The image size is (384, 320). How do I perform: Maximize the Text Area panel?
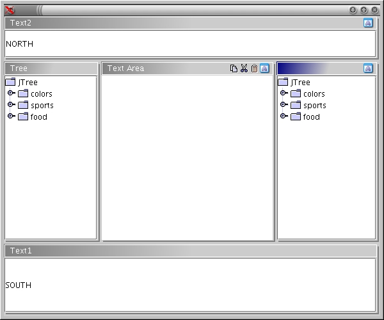[264, 68]
